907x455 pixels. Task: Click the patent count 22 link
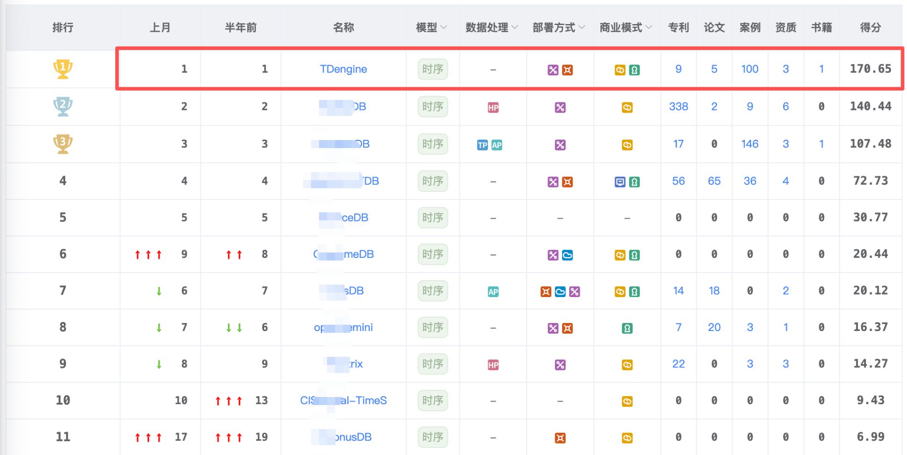pyautogui.click(x=678, y=364)
